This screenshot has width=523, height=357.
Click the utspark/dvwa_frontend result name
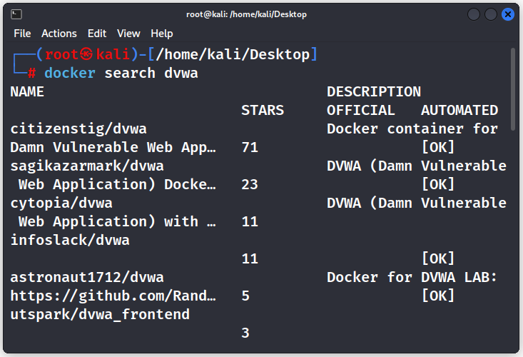tap(100, 315)
